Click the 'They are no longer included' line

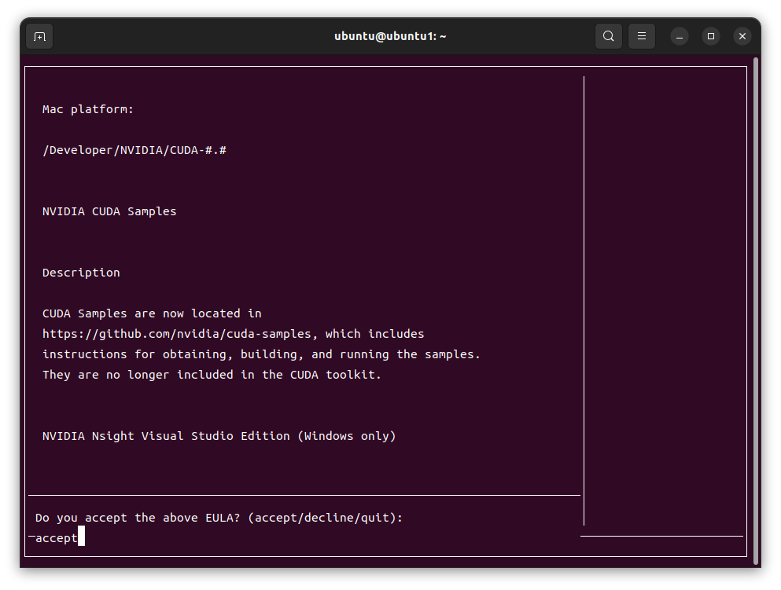click(212, 375)
